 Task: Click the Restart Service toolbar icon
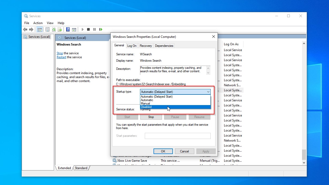tap(101, 29)
